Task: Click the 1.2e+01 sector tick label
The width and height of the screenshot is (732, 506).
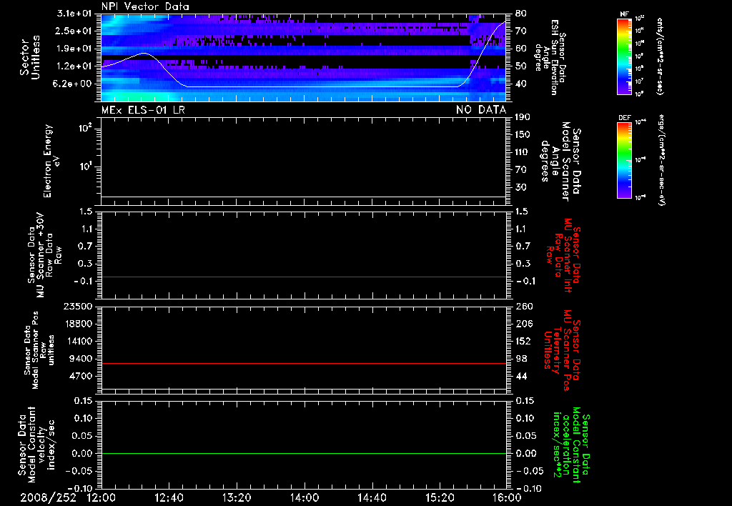Action: (74, 66)
